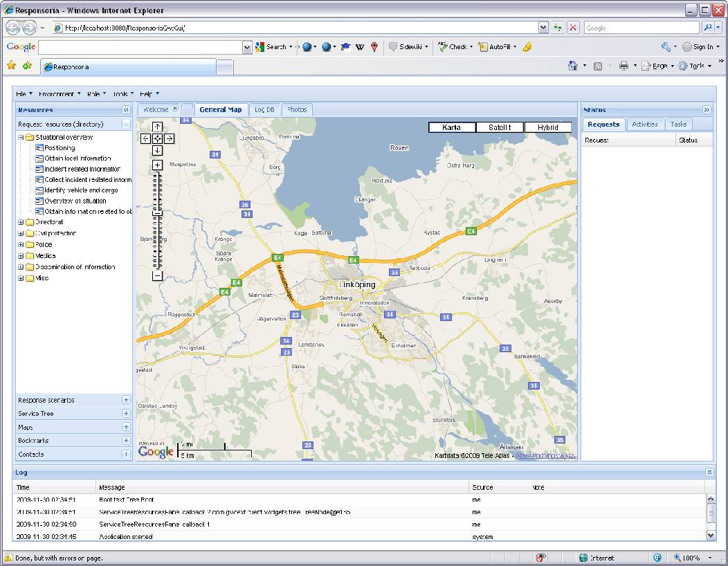Viewport: 728px width, 566px height.
Task: Click the Sign In button
Action: coord(700,47)
